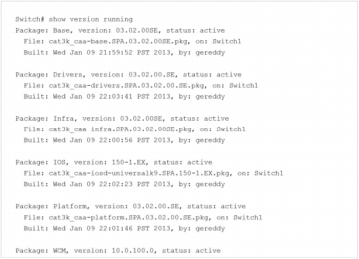Click the 'Package: Drivers' line
This screenshot has width=359, height=259.
pyautogui.click(x=129, y=75)
